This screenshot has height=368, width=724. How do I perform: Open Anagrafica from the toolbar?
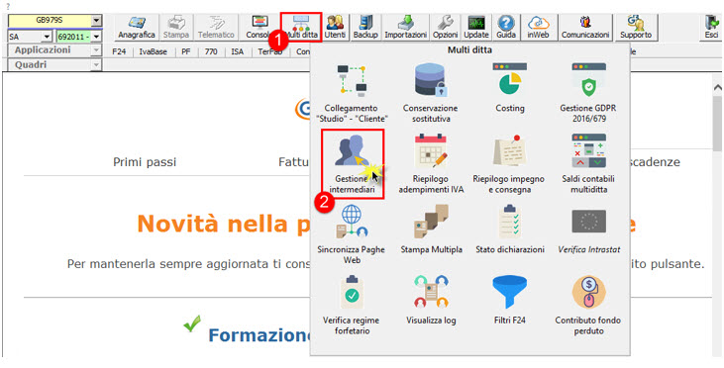coord(137,28)
